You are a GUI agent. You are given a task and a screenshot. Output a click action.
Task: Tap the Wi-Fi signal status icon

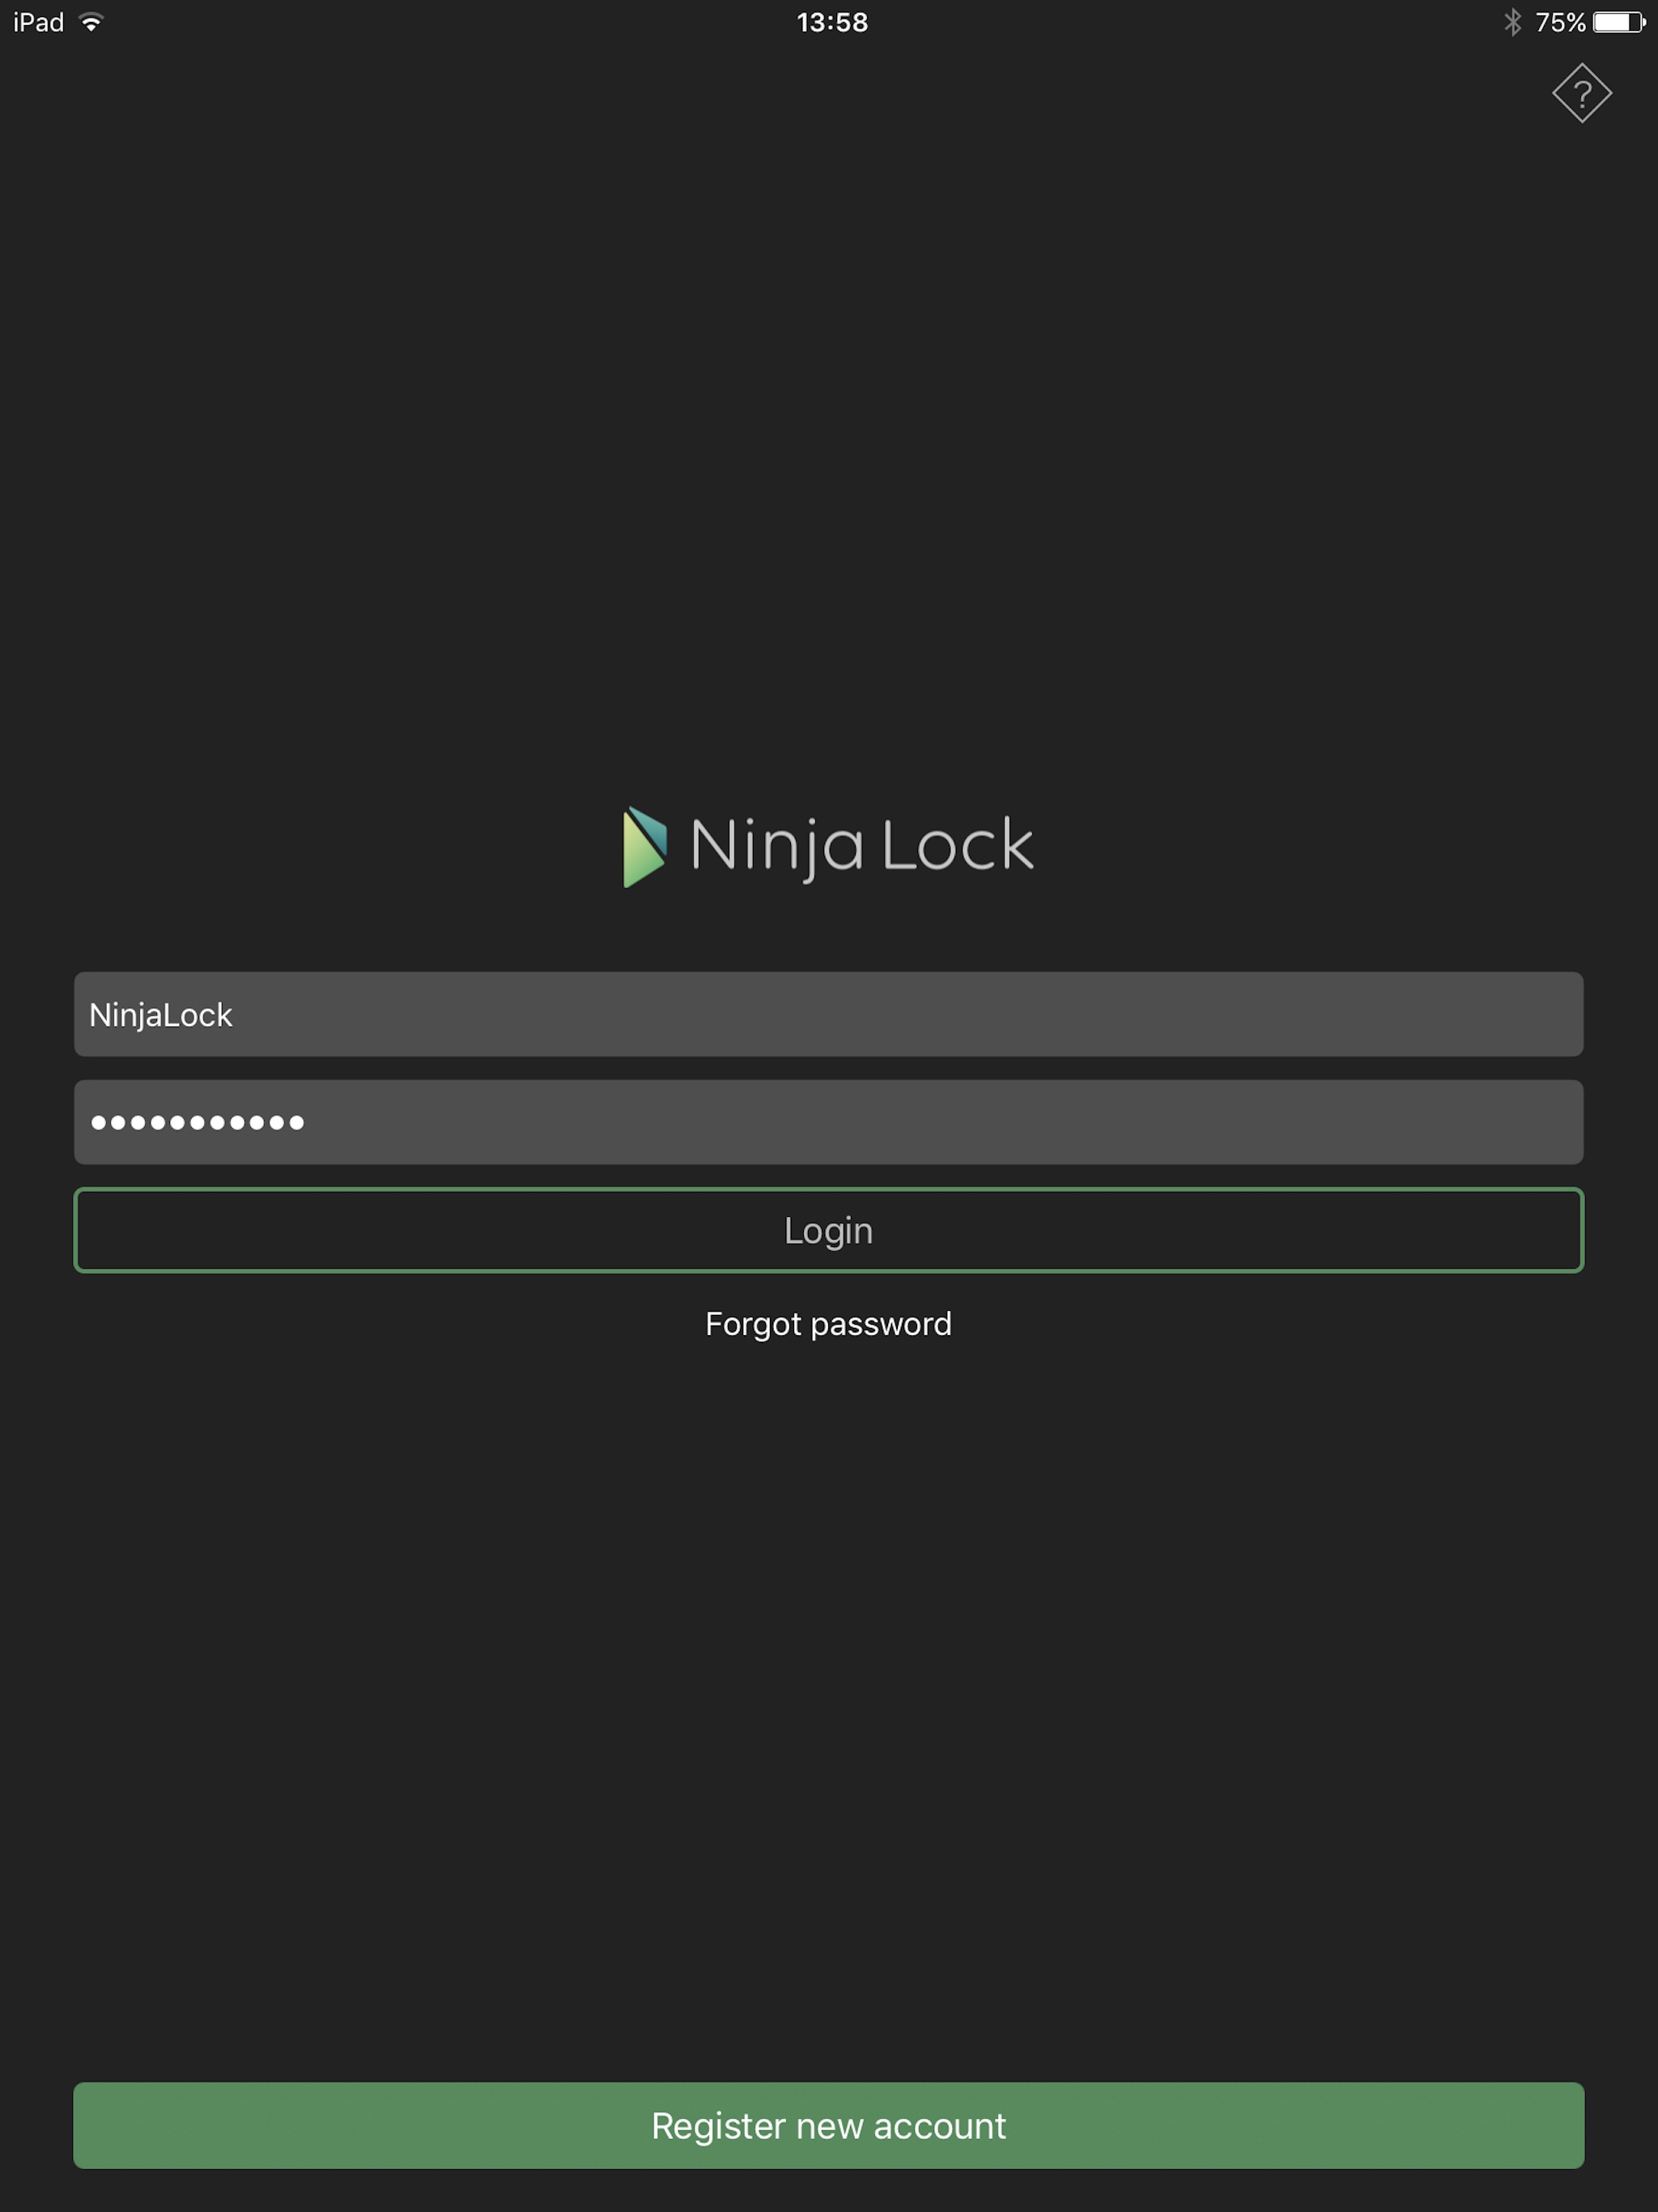pos(91,22)
